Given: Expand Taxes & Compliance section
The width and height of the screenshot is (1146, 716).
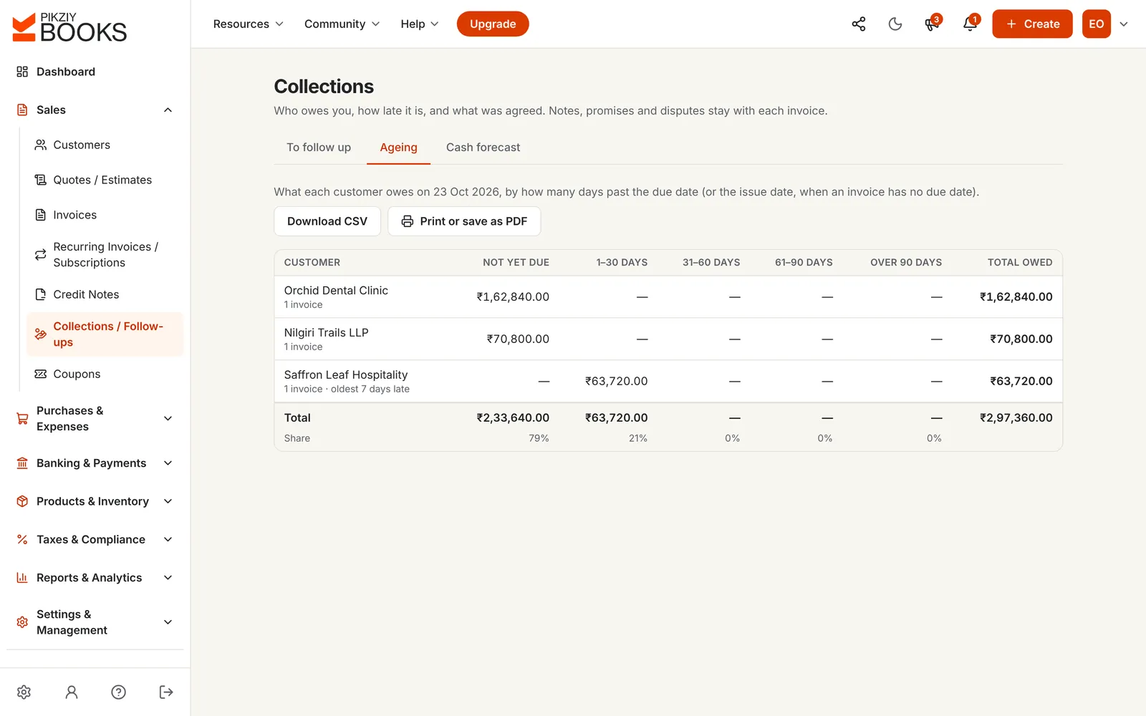Looking at the screenshot, I should click(95, 539).
